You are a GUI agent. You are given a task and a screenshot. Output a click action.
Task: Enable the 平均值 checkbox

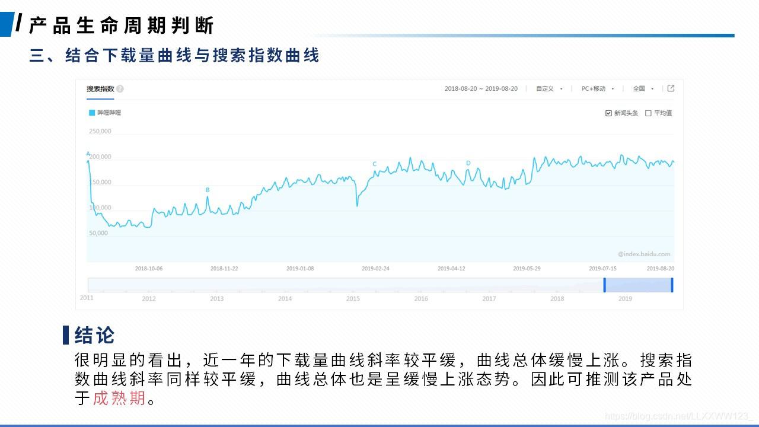click(648, 113)
